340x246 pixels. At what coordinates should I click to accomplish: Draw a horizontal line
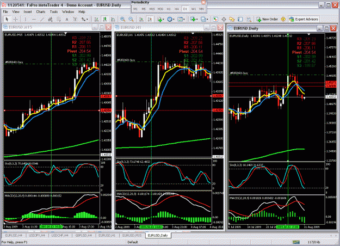34,19
